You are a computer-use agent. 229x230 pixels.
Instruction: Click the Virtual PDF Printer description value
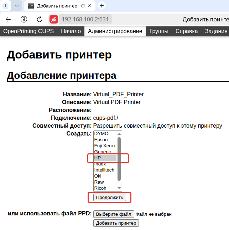coord(117,102)
